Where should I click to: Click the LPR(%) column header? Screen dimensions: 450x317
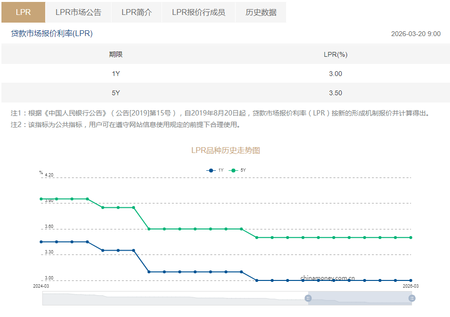click(x=336, y=54)
